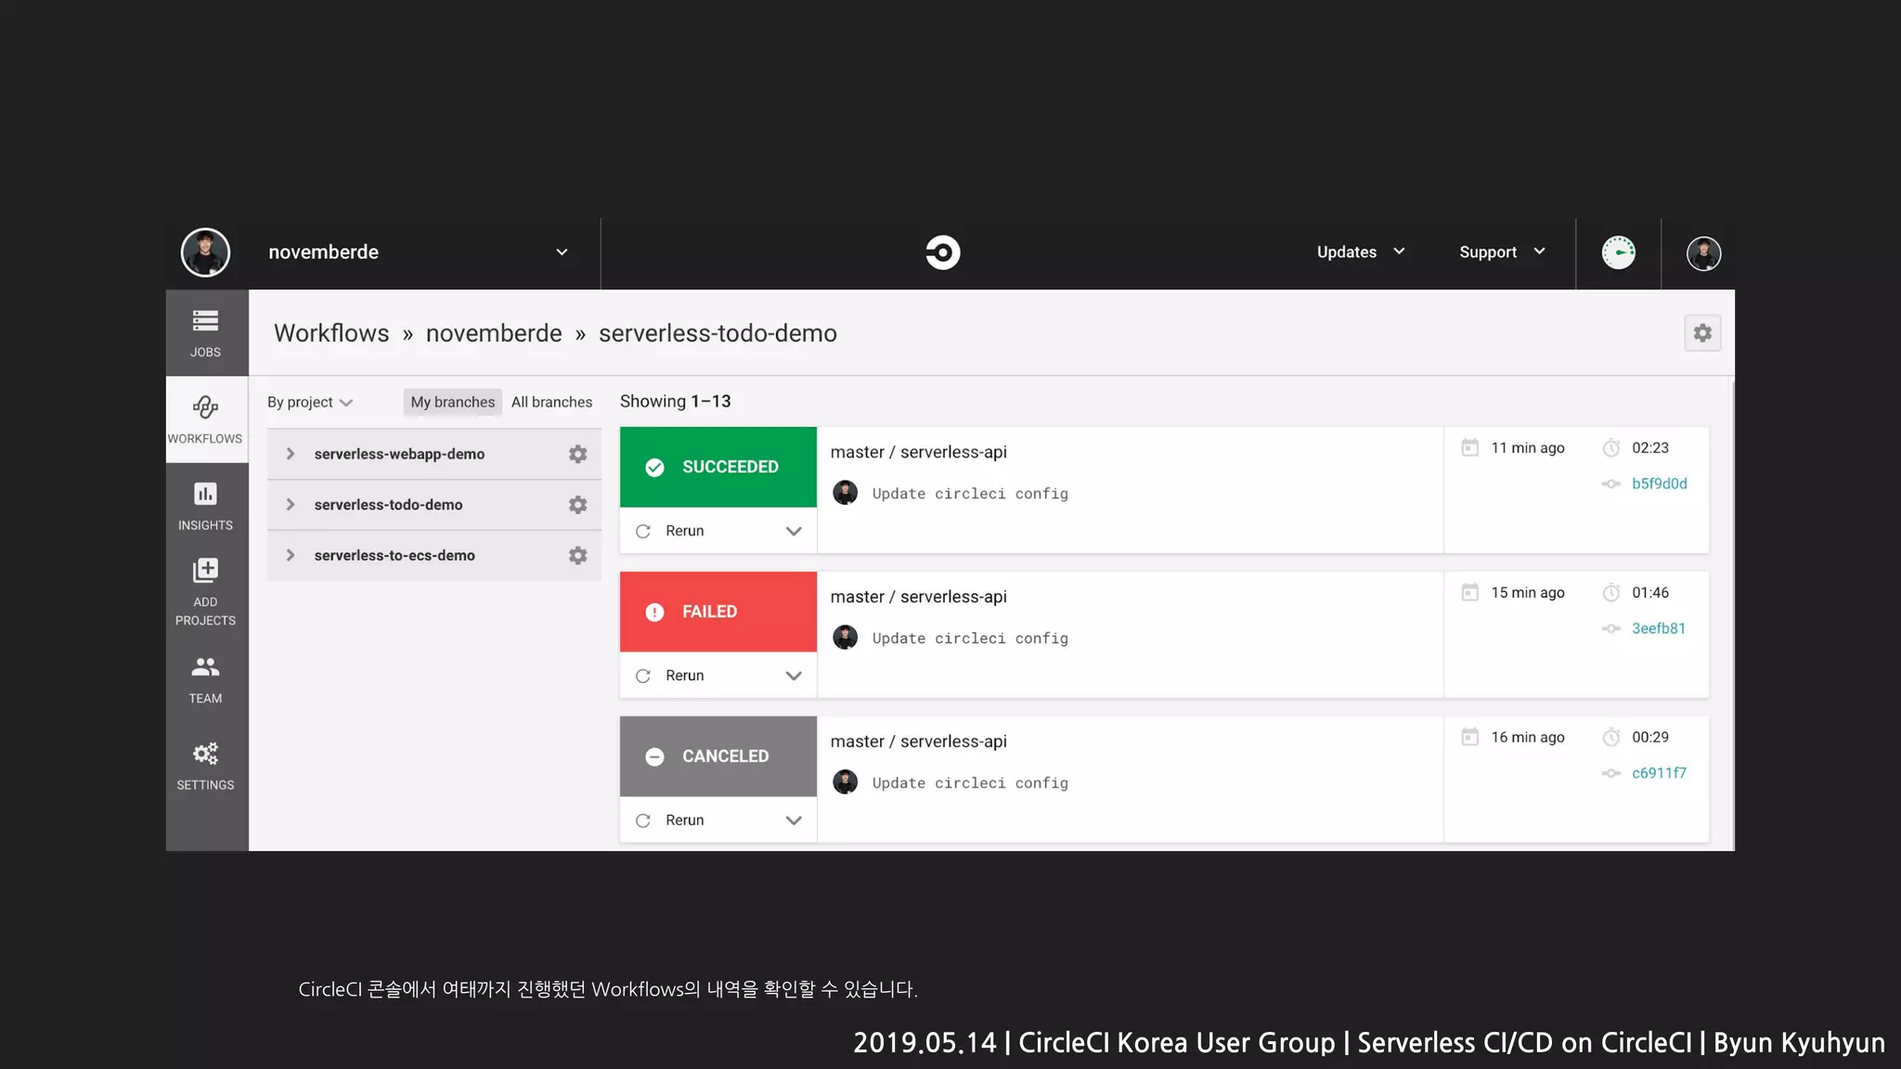The width and height of the screenshot is (1901, 1069).
Task: Expand Rerun options for canceled workflow
Action: coord(794,820)
